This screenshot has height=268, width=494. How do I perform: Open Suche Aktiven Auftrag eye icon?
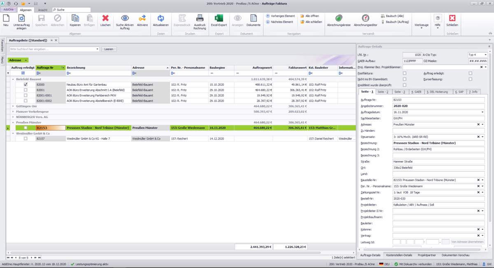coord(125,18)
